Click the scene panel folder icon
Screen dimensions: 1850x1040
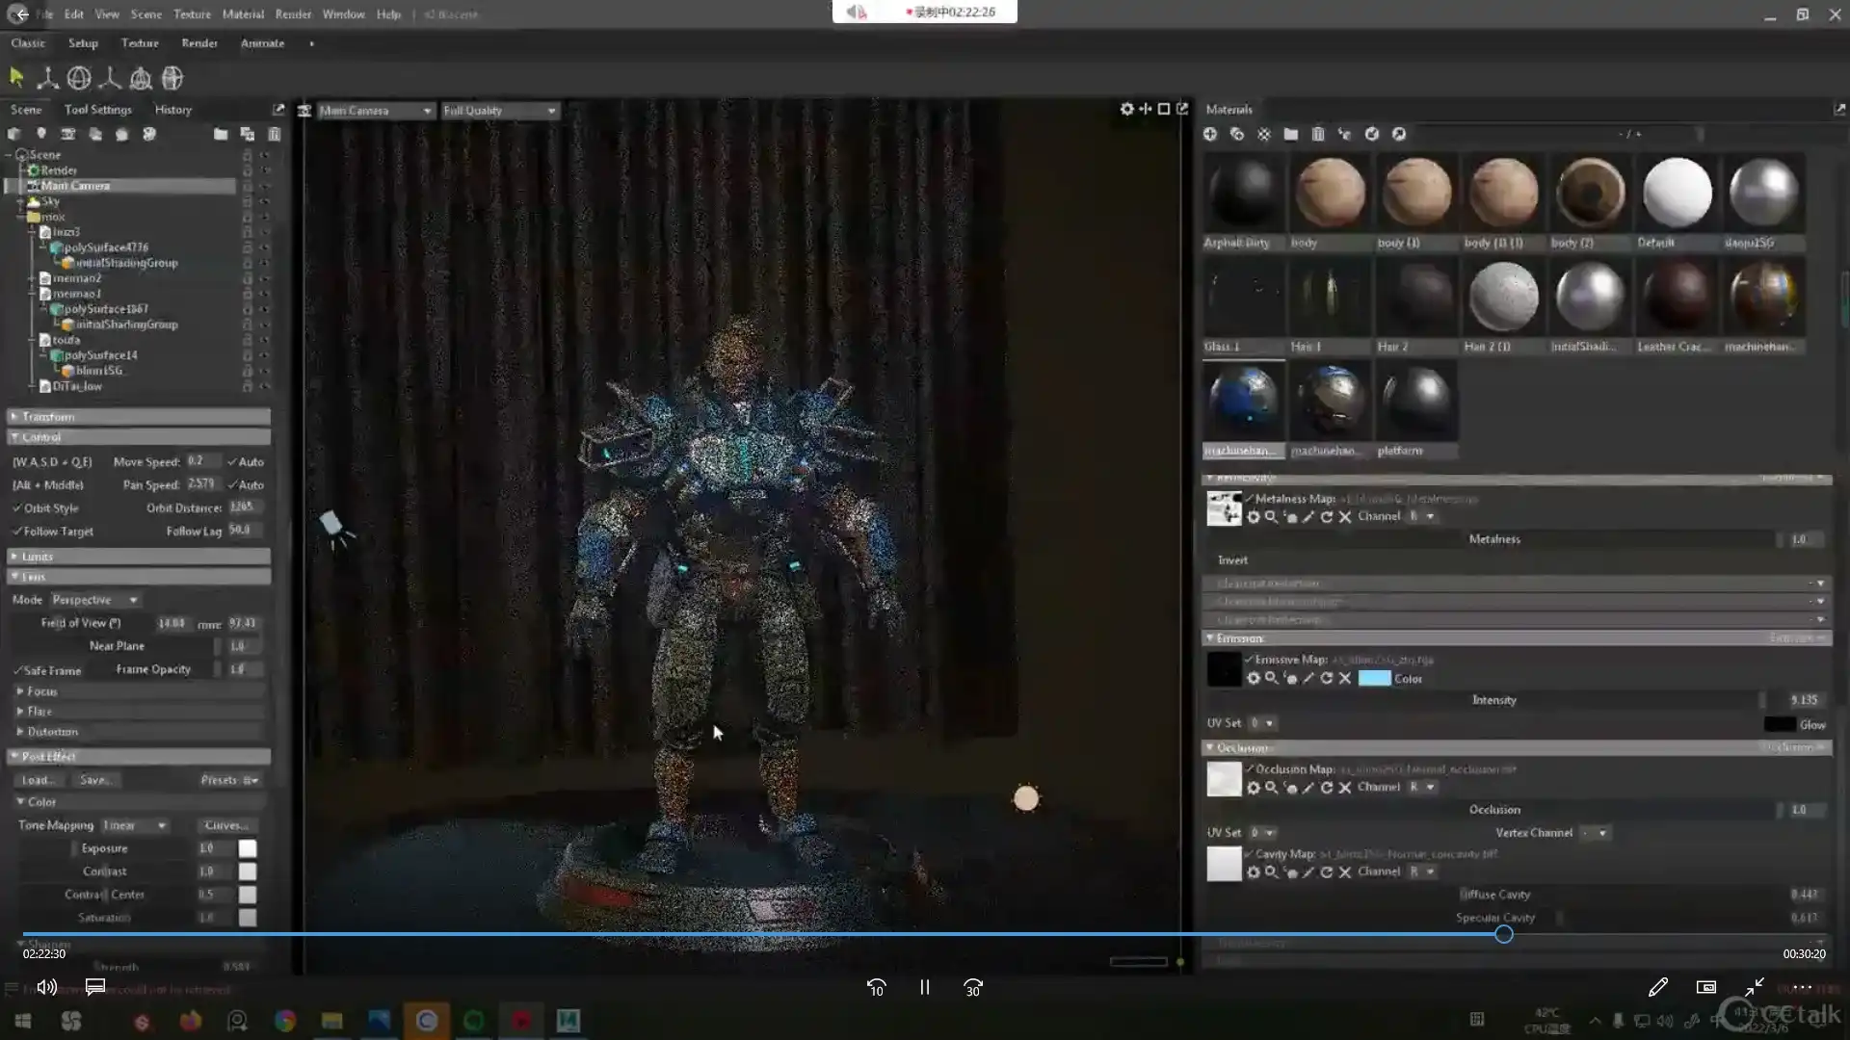[221, 134]
